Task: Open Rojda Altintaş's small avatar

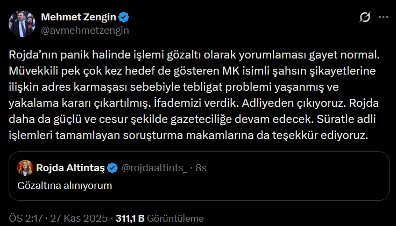Action: (23, 168)
